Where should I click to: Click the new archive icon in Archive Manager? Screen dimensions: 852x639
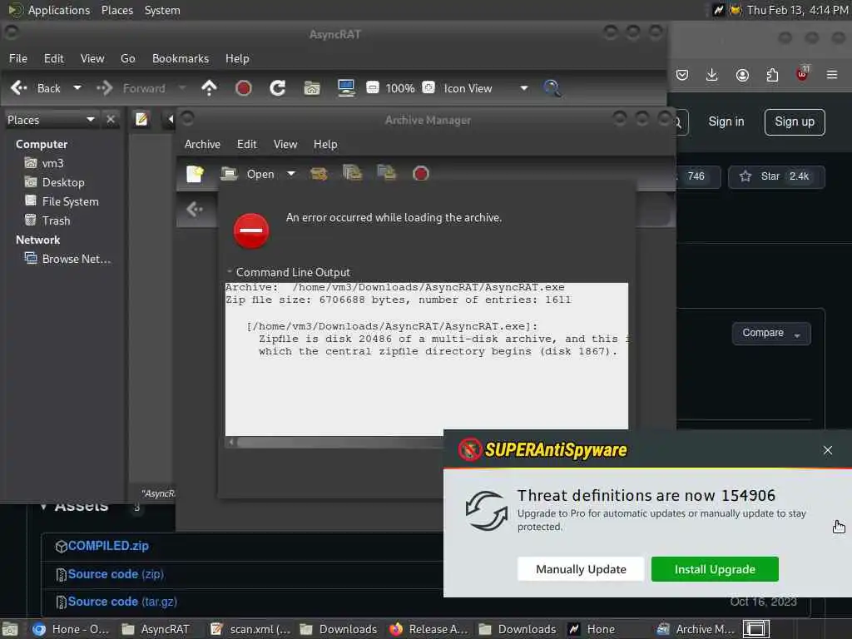tap(195, 174)
